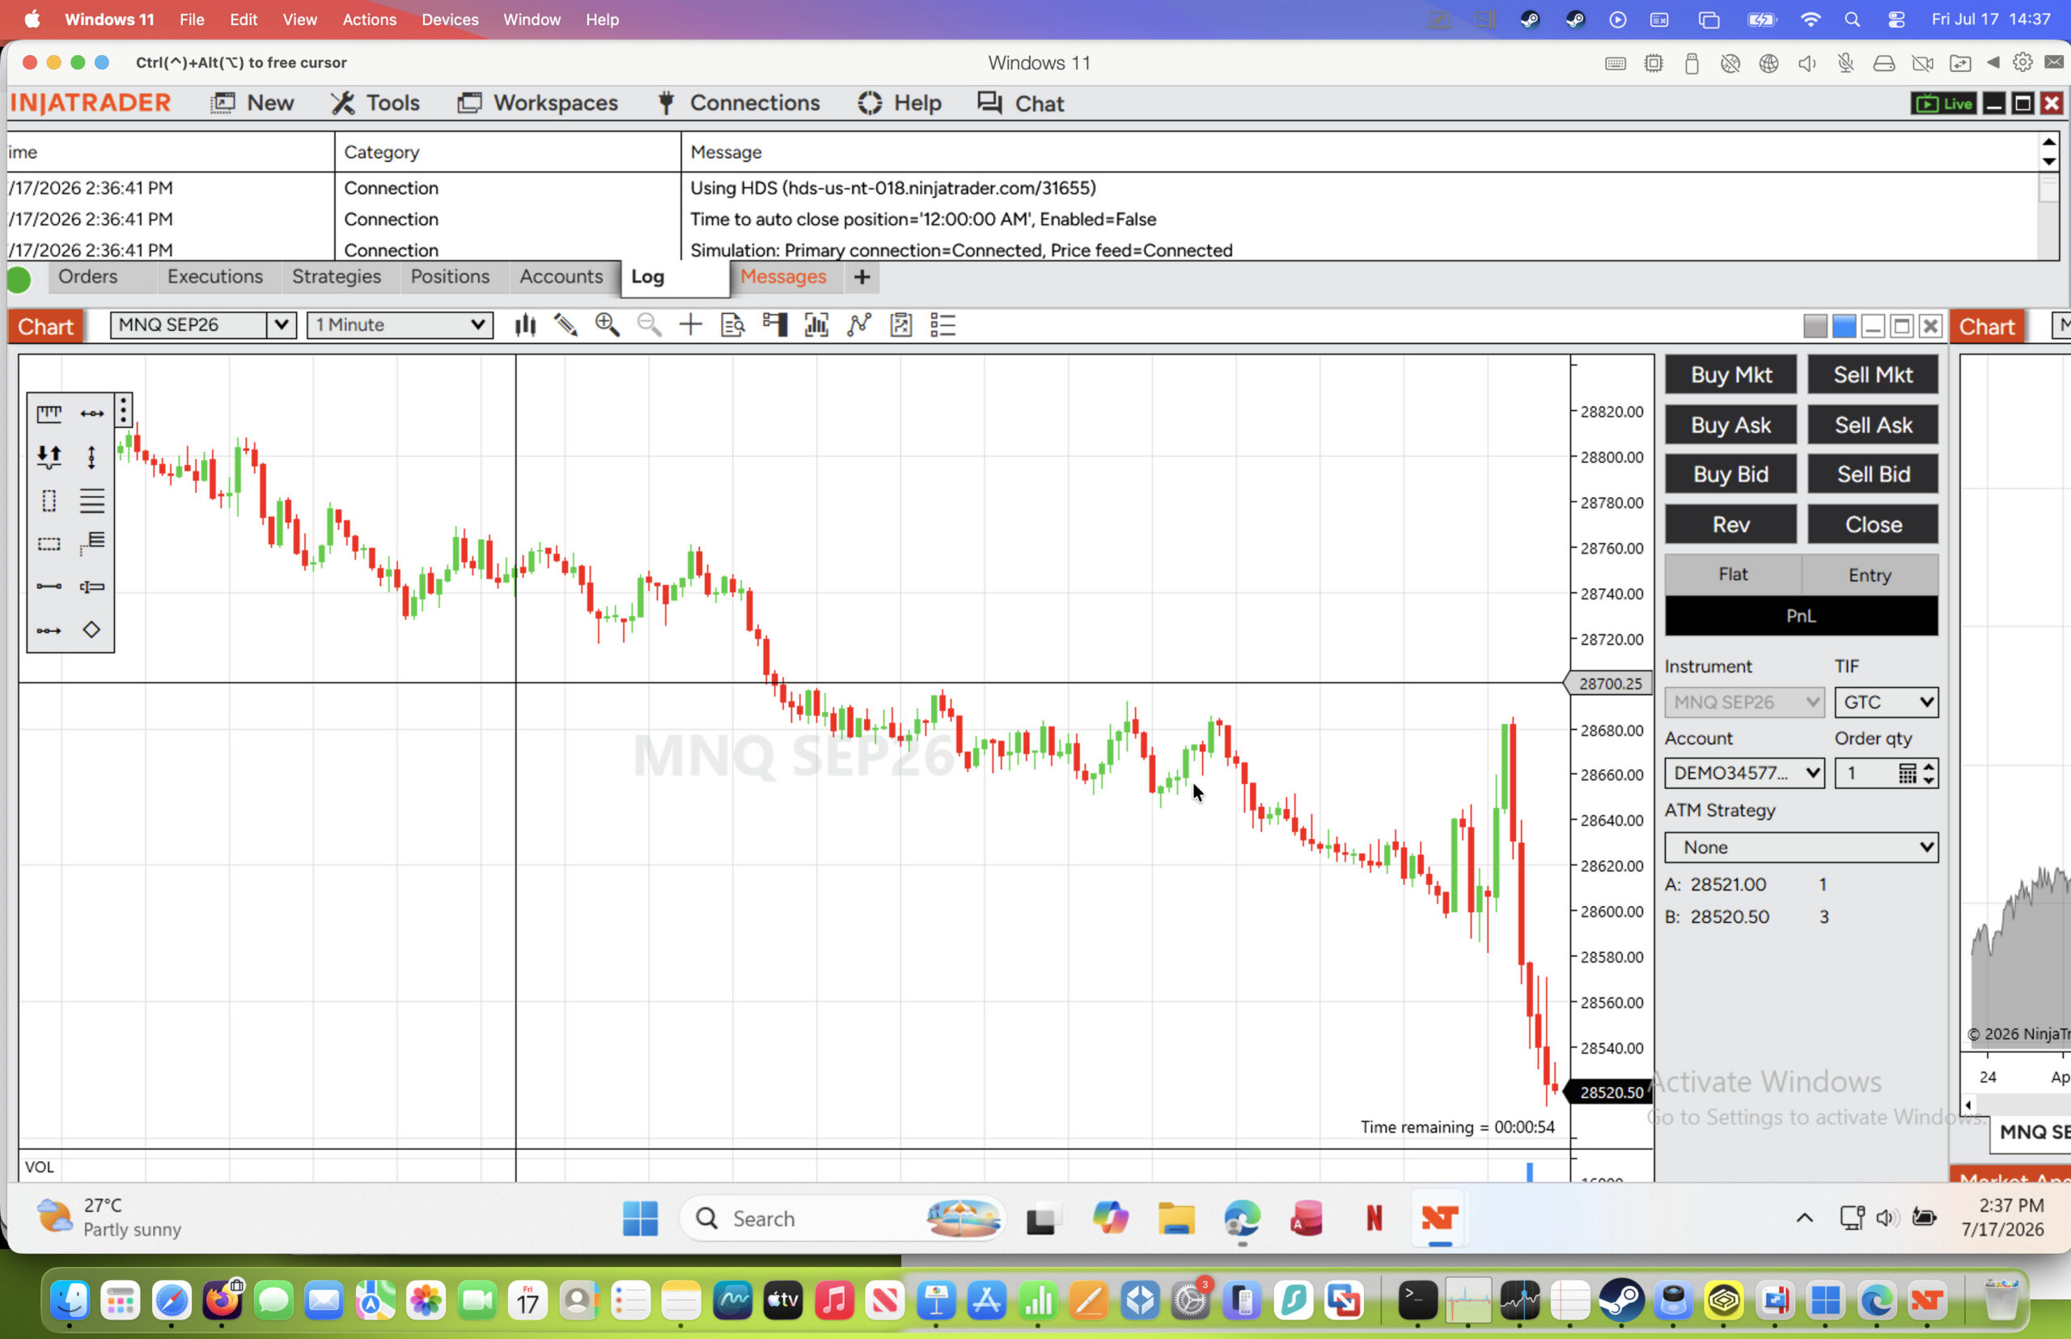Image resolution: width=2071 pixels, height=1339 pixels.
Task: Open the pencil drawing tools icon
Action: tap(566, 325)
